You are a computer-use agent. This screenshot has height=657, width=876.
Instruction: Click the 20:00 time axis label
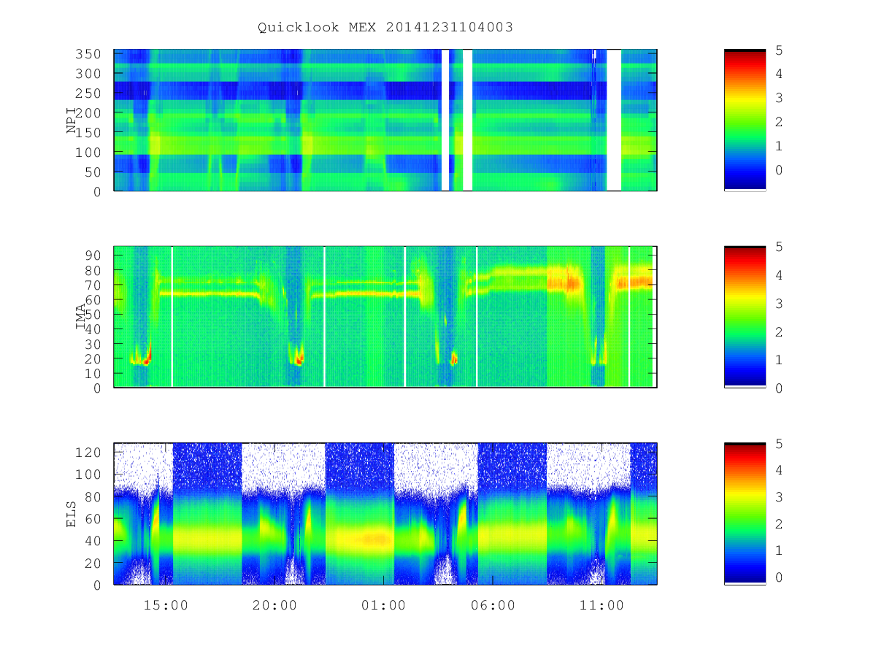point(275,605)
